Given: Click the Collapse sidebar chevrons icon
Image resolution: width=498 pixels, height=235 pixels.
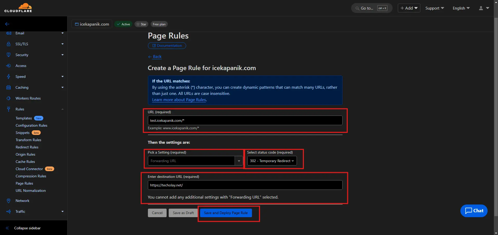Looking at the screenshot, I should (7, 228).
